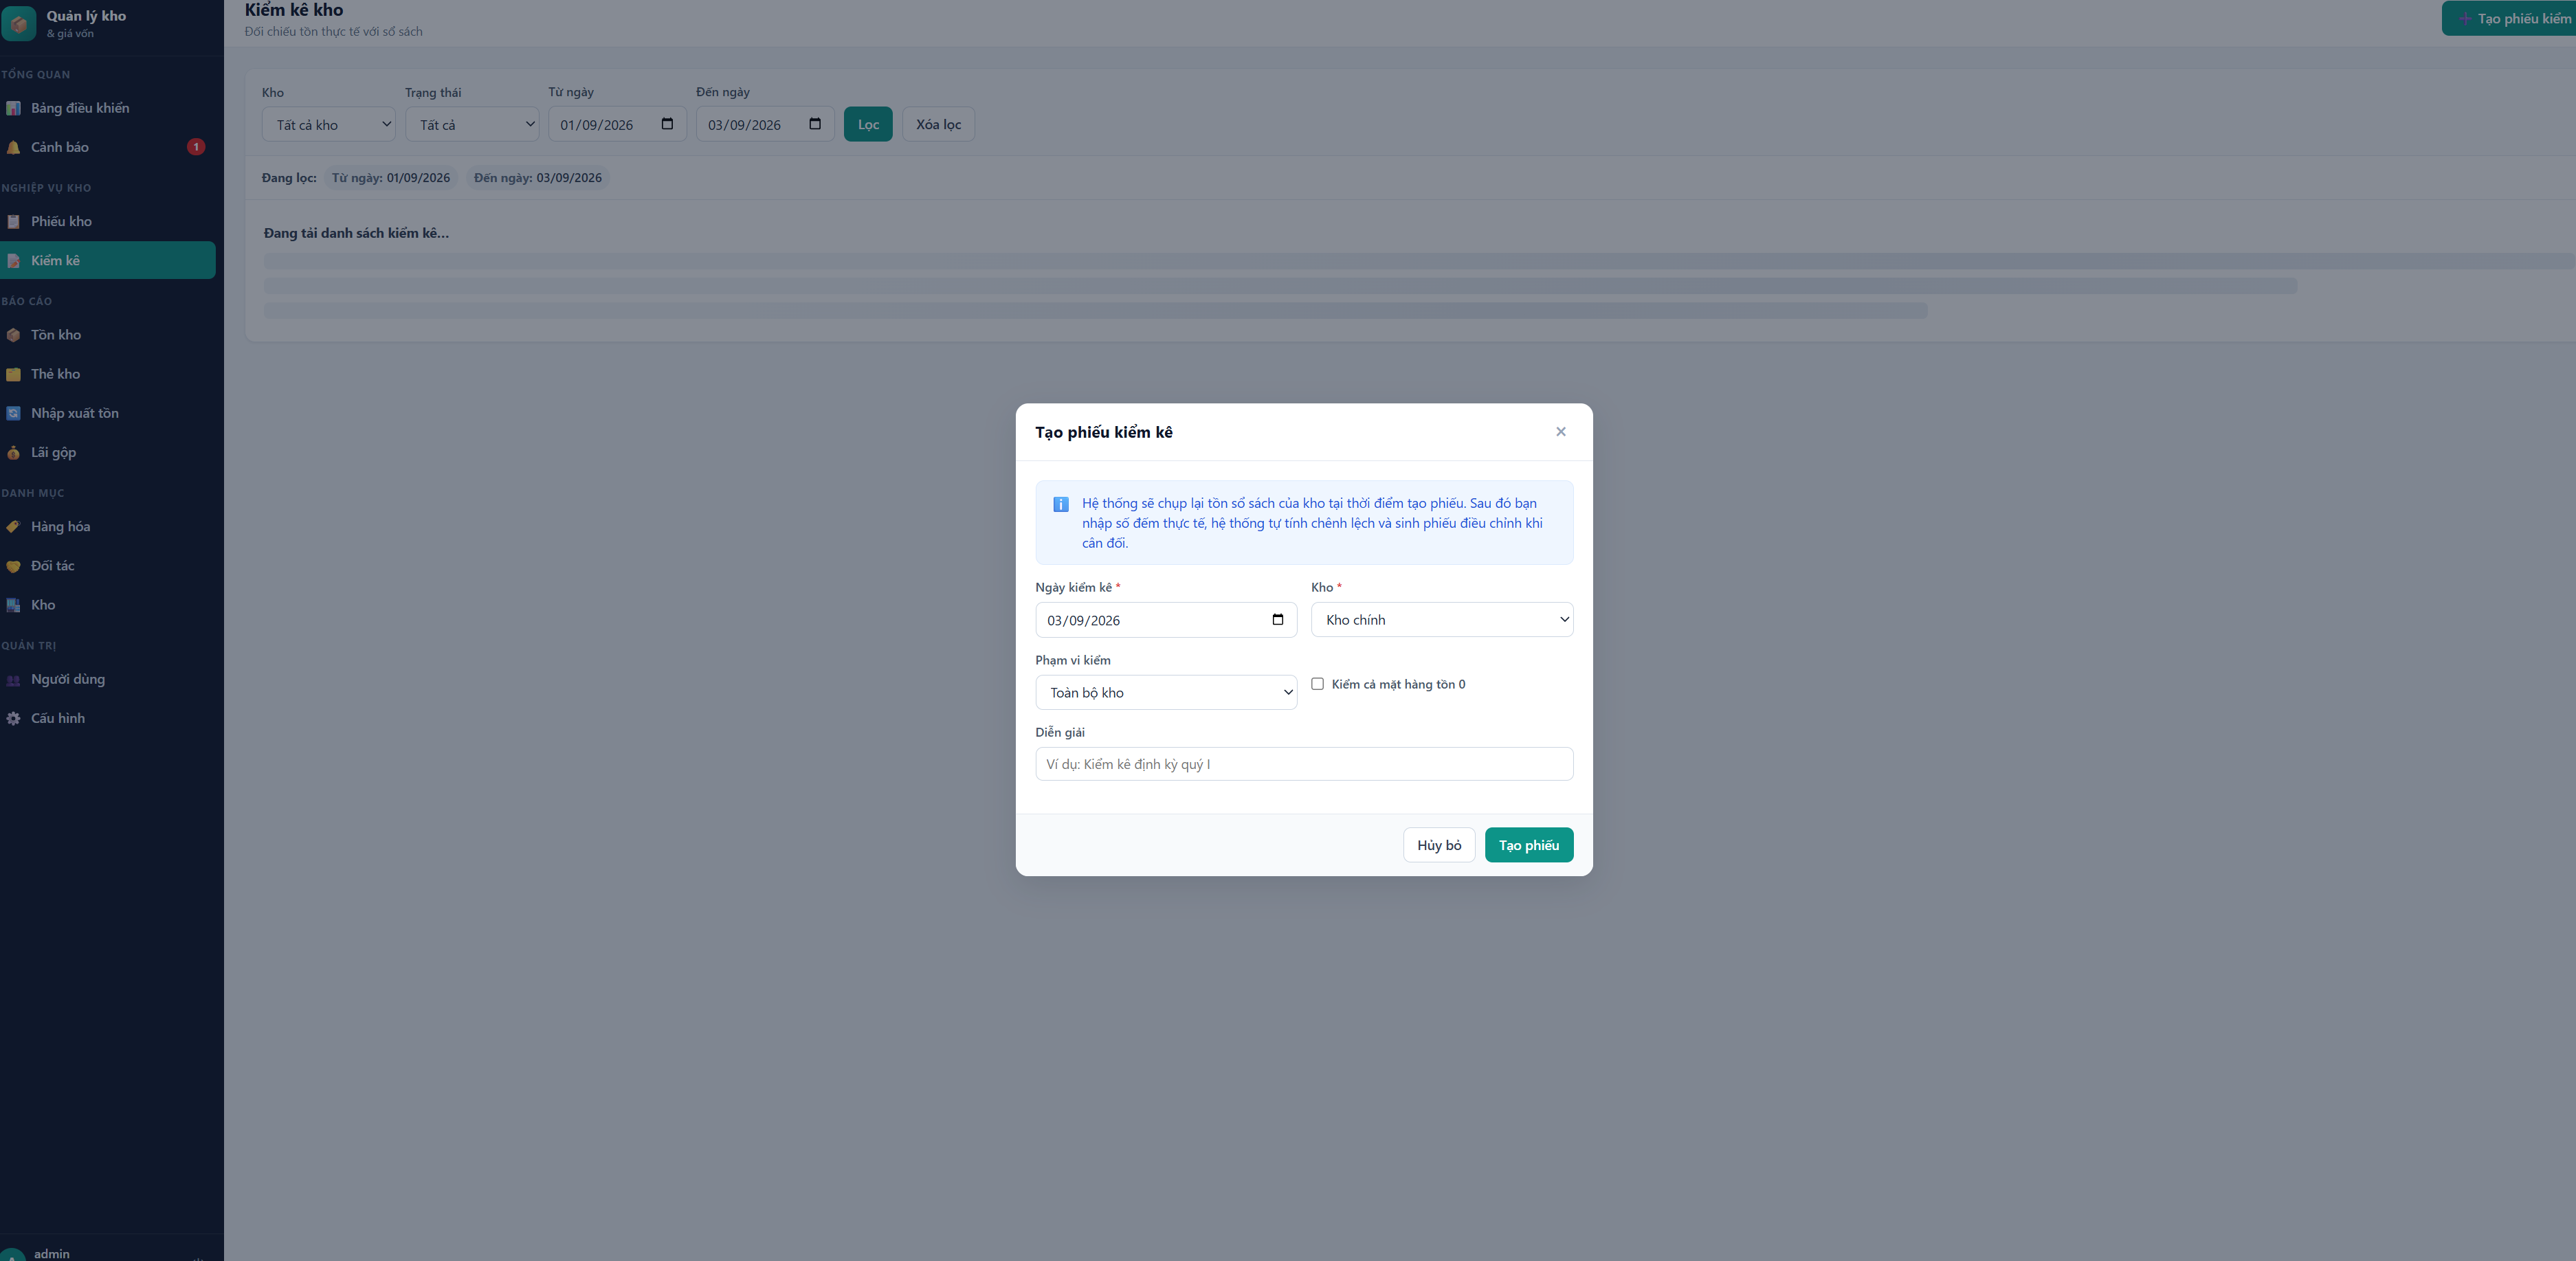The height and width of the screenshot is (1261, 2576).
Task: Click the Tạo phiếu submit button
Action: [x=1529, y=846]
